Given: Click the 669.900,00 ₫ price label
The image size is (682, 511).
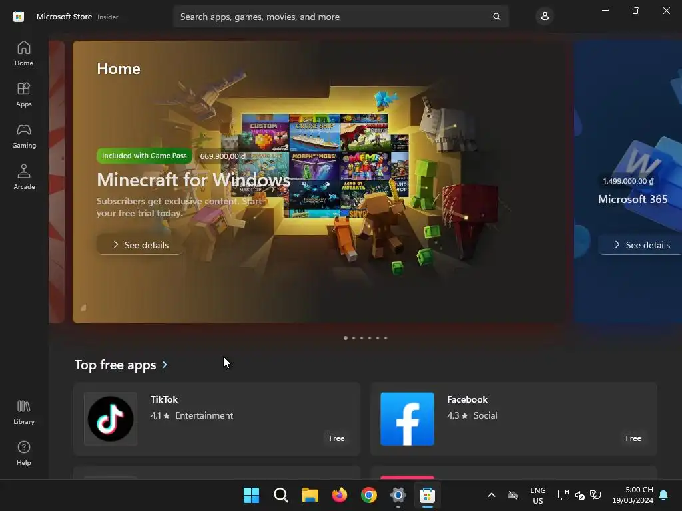Looking at the screenshot, I should [222, 156].
